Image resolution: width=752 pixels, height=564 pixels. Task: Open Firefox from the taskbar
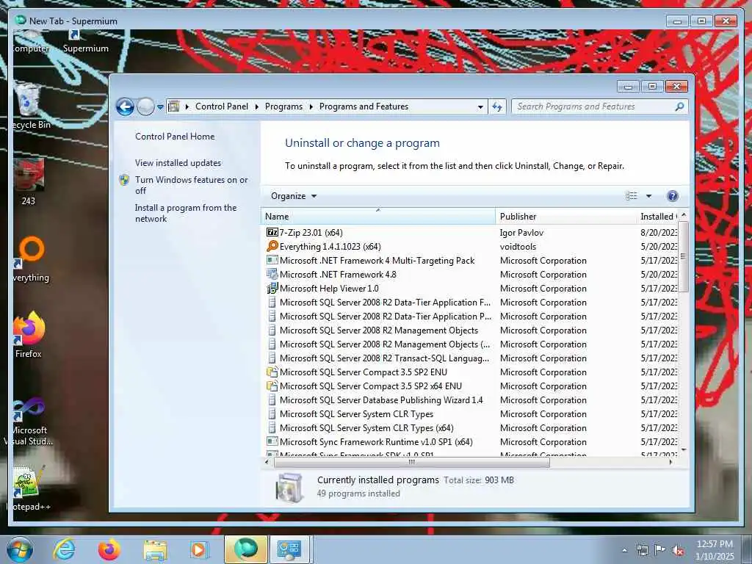coord(109,550)
